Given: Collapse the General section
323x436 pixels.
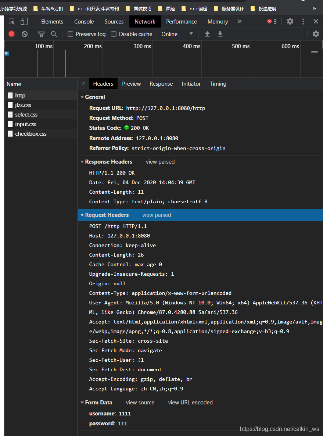Looking at the screenshot, I should 82,97.
